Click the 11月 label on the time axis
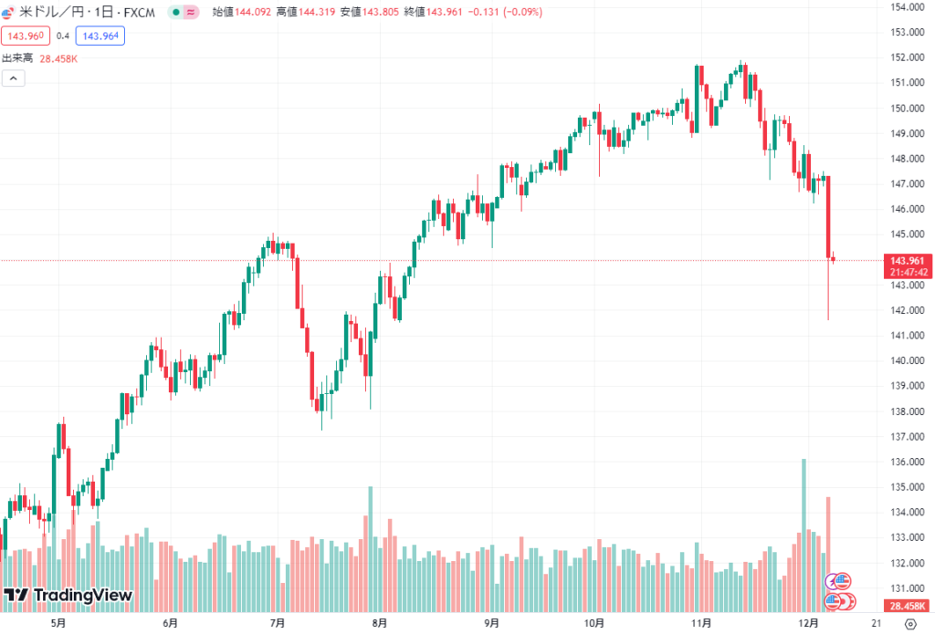Viewport: 935px width, 634px height. pyautogui.click(x=701, y=624)
